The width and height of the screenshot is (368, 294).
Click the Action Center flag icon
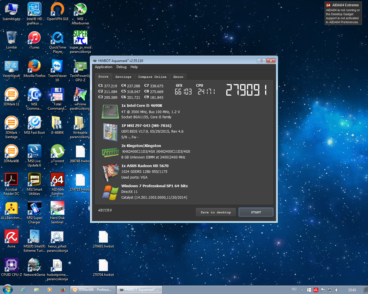point(323,290)
